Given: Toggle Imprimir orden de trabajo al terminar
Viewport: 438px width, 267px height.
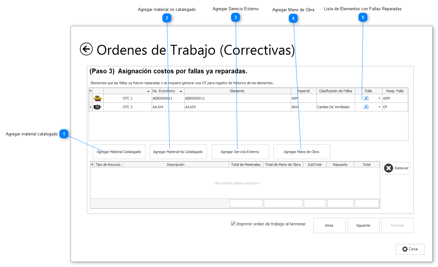Looking at the screenshot, I should pos(233,224).
